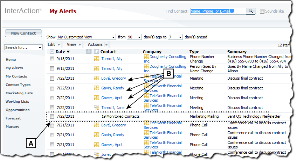The height and width of the screenshot is (161, 297).
Task: Check the box for 9/15/2011 Person Goes By Name Change row
Action: (x=52, y=68)
